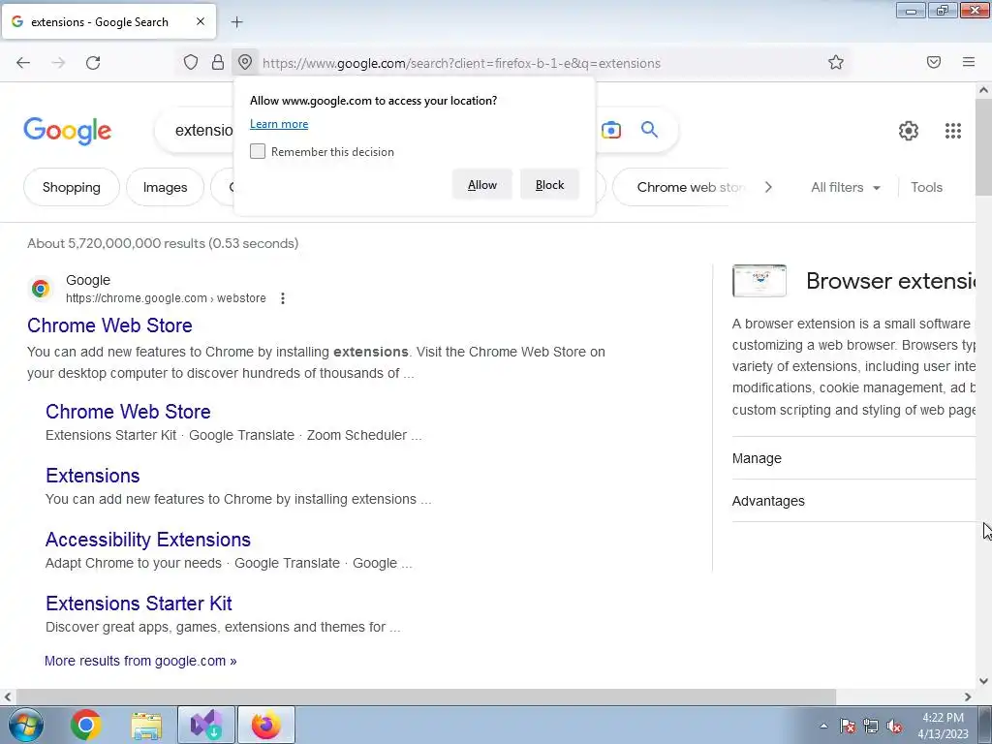Click the magnifying glass search icon

click(649, 130)
